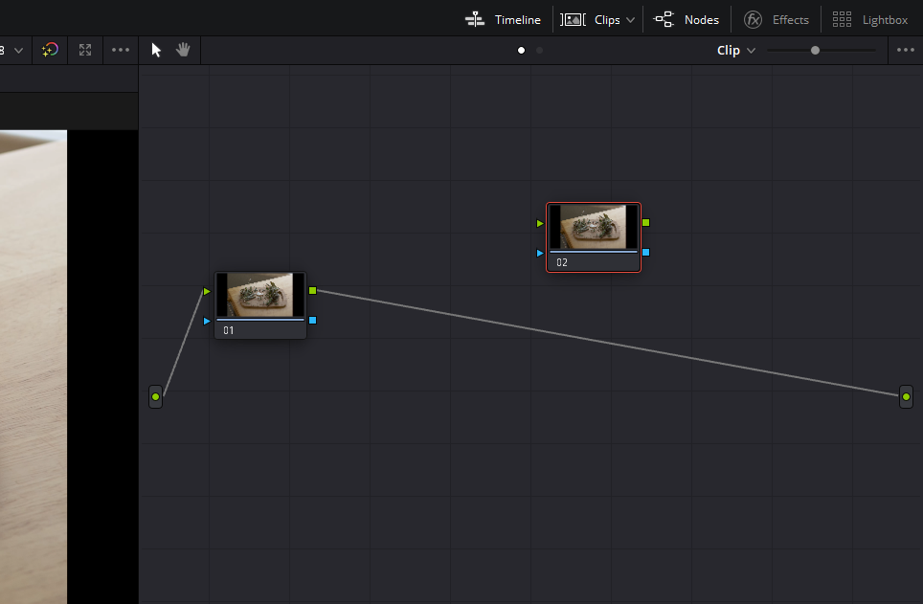Open the Effects library via the fx icon
This screenshot has width=923, height=604.
[754, 19]
